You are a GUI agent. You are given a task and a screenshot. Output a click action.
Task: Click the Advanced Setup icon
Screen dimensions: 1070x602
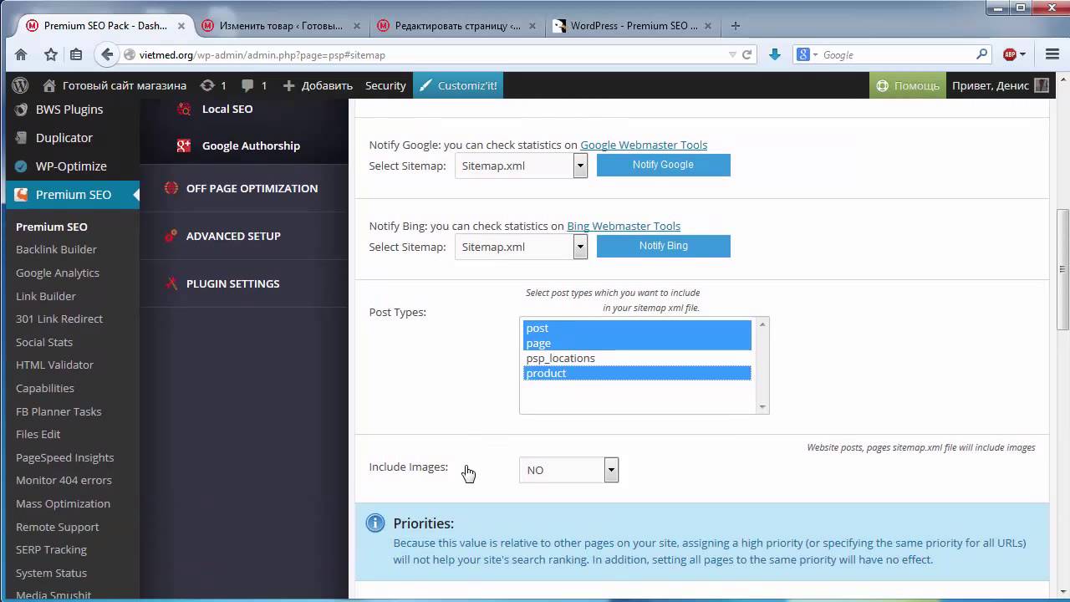(171, 236)
